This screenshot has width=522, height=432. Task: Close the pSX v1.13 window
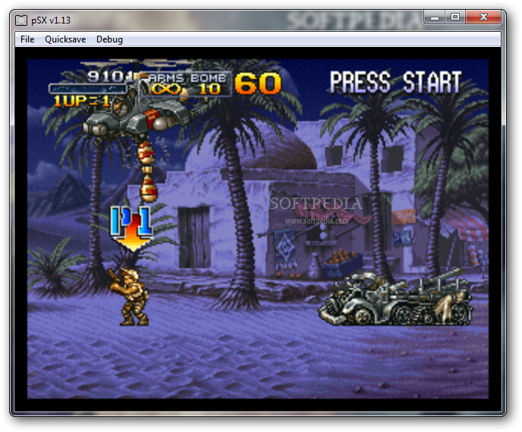(x=483, y=17)
